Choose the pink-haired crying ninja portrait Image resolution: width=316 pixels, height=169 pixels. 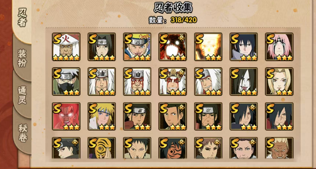pos(279,47)
